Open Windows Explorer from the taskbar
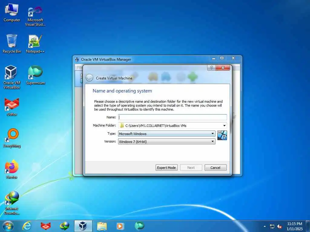The height and width of the screenshot is (232, 310). click(102, 226)
